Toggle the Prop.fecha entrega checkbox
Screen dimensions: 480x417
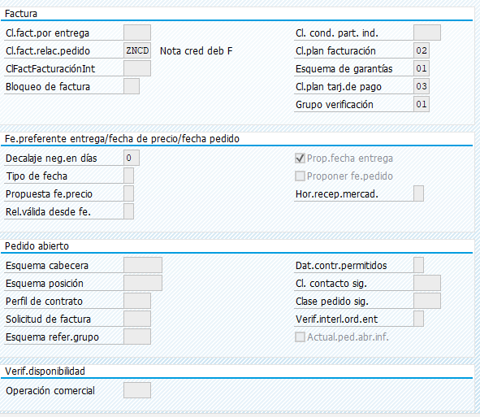(300, 158)
